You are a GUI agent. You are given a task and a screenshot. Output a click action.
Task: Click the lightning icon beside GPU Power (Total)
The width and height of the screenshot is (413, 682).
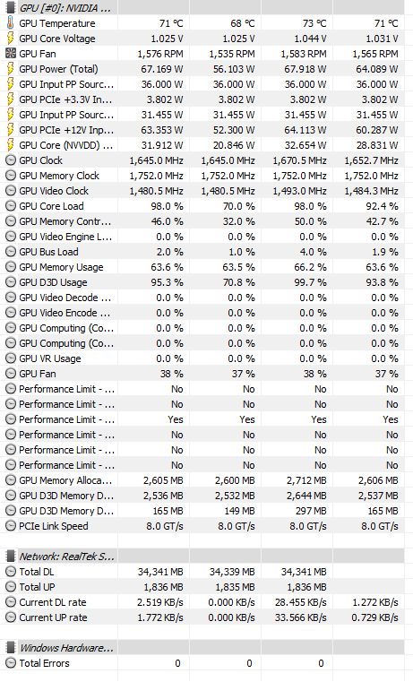pos(10,69)
